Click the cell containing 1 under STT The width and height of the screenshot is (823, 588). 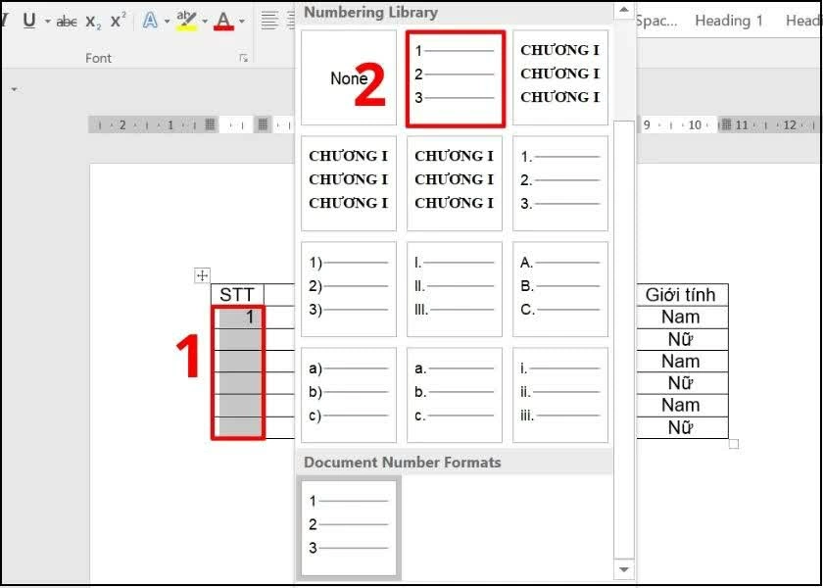click(238, 318)
